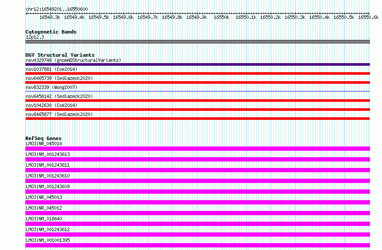Click the 16550.5k ruler position label
382x250 pixels.
tap(344, 17)
